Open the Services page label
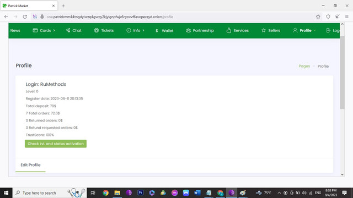The width and height of the screenshot is (353, 198). (241, 31)
